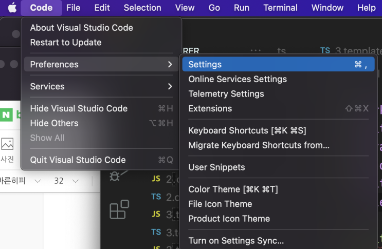Choose About Visual Studio Code
The height and width of the screenshot is (249, 382).
pos(101,28)
